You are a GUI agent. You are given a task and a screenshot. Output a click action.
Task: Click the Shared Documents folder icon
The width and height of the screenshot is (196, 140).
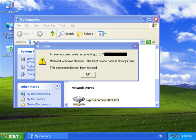click(x=23, y=105)
